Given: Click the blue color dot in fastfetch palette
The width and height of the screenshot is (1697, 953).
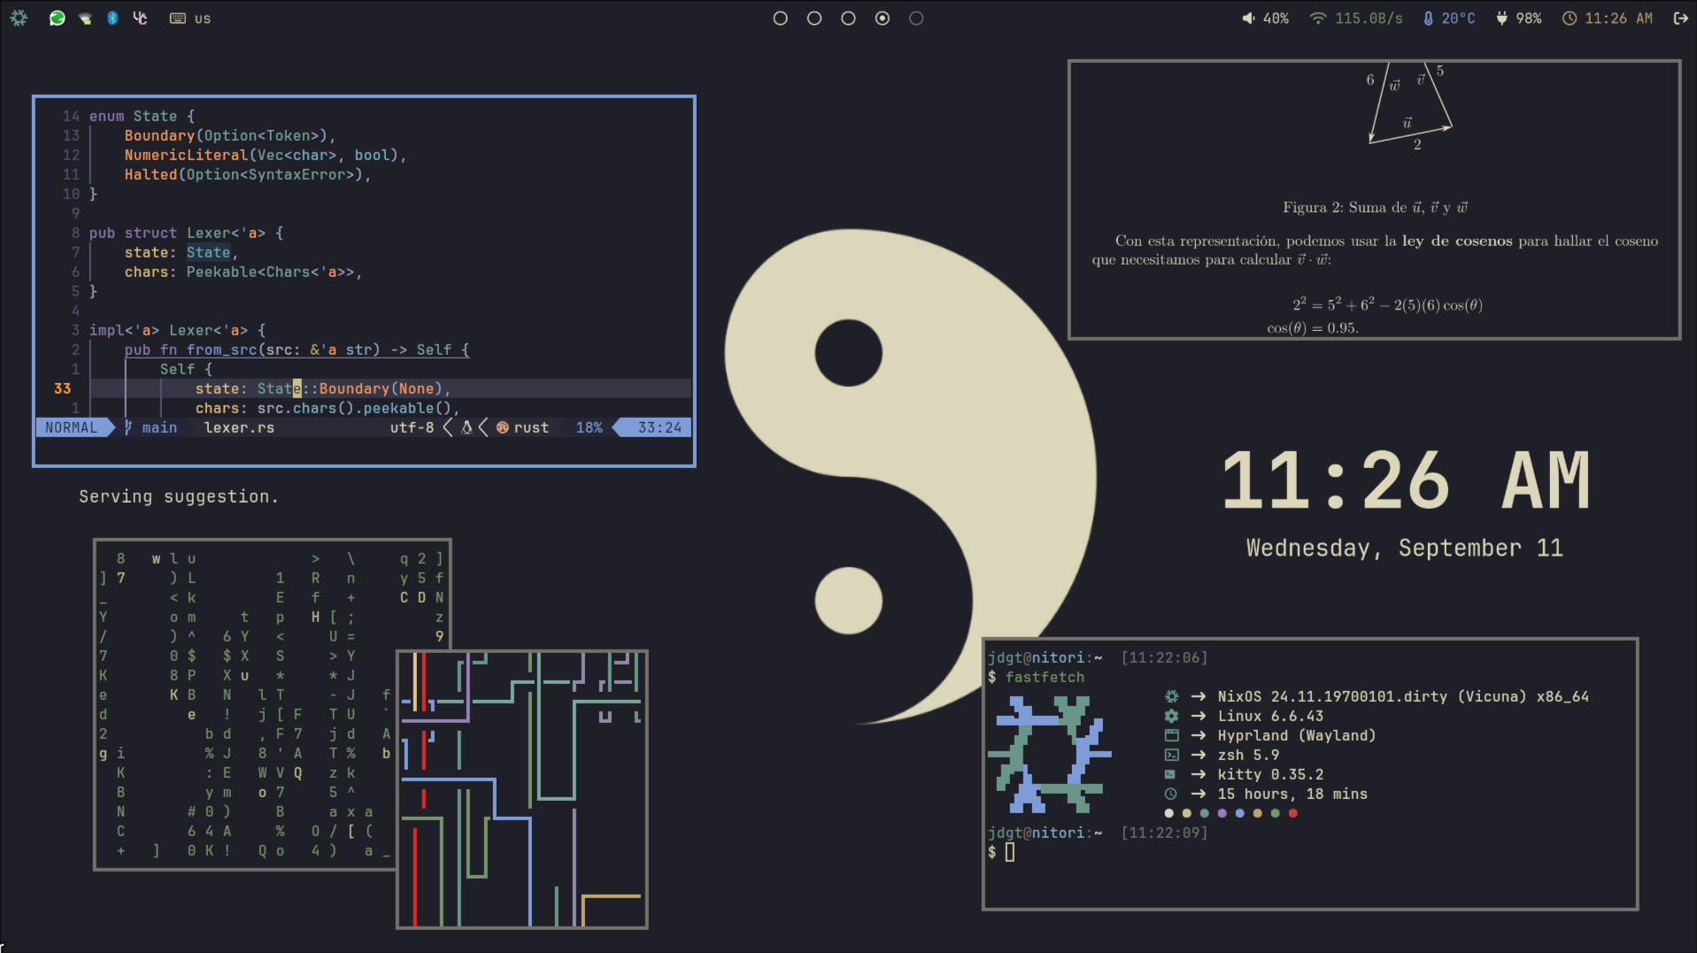Looking at the screenshot, I should tap(1239, 813).
